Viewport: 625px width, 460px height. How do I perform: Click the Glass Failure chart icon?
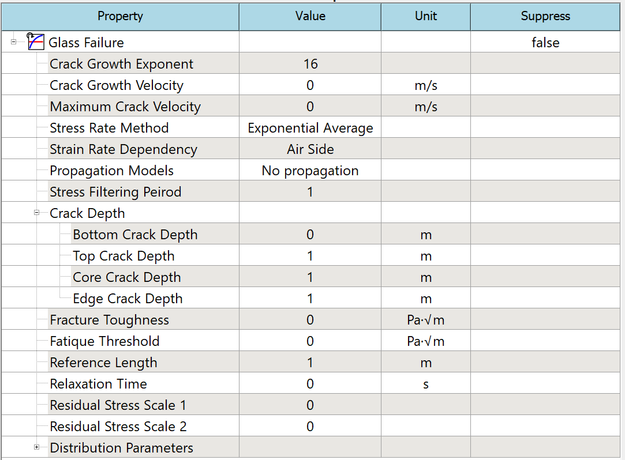point(35,42)
